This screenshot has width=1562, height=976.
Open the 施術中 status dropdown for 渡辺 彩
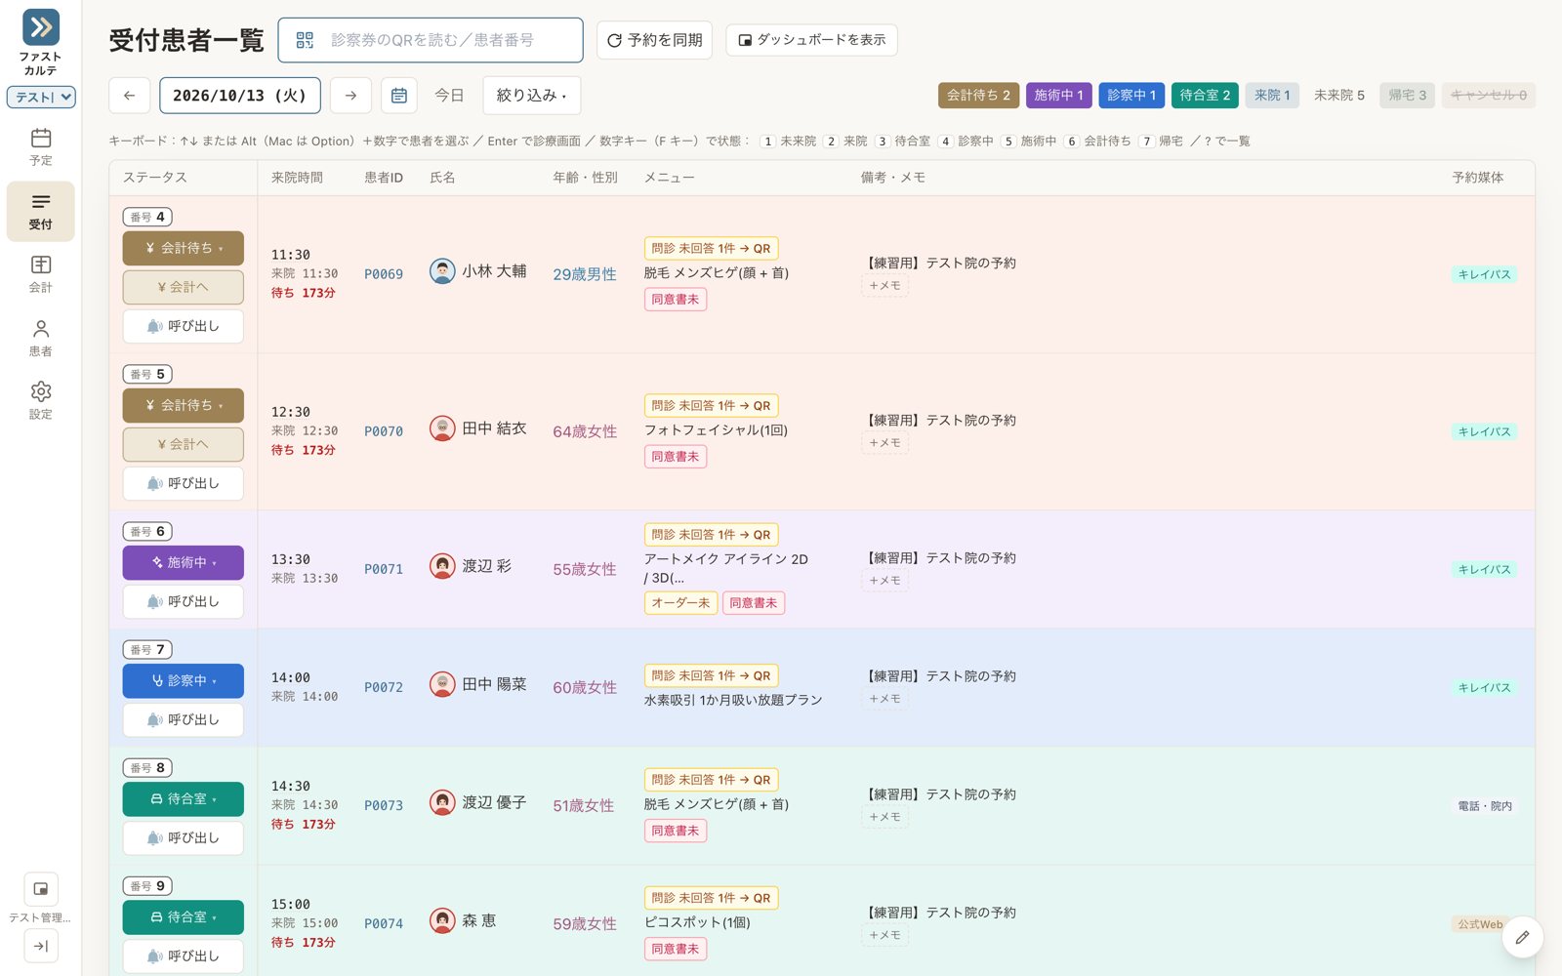pos(183,563)
